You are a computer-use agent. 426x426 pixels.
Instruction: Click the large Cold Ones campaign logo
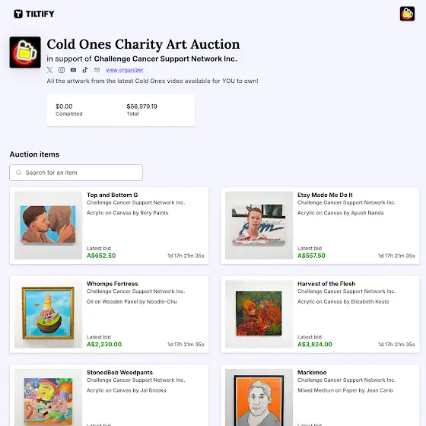point(25,52)
